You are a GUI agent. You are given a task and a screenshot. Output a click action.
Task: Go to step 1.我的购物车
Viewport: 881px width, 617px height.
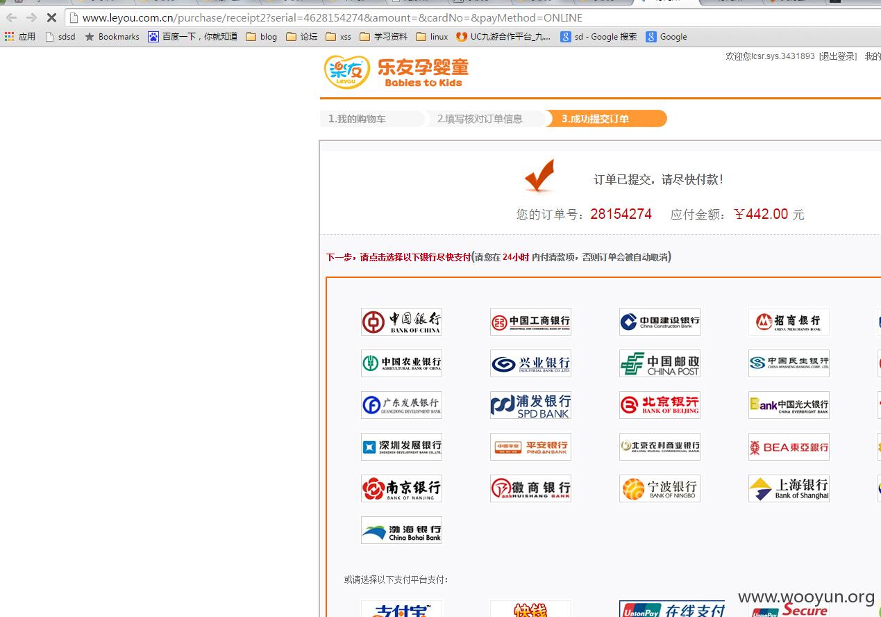tap(357, 119)
